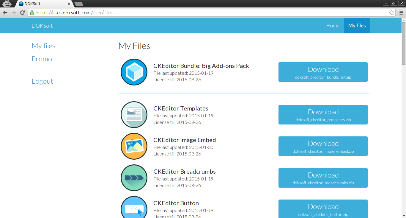Click Logout in the sidebar
The width and height of the screenshot is (406, 218).
click(x=42, y=81)
